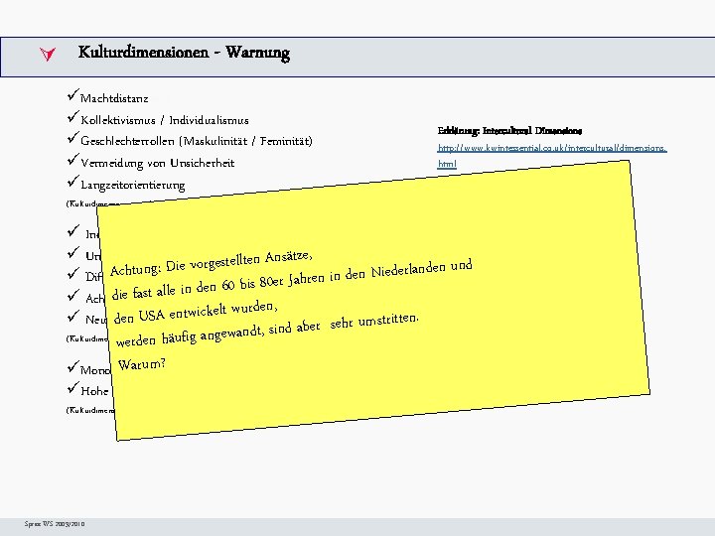Select the slide title 'Kulturdimensionen - Warnung'
This screenshot has width=715, height=536.
(x=184, y=53)
